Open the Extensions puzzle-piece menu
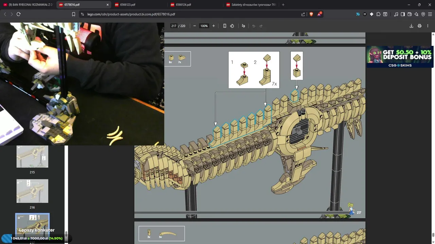 tap(378, 14)
